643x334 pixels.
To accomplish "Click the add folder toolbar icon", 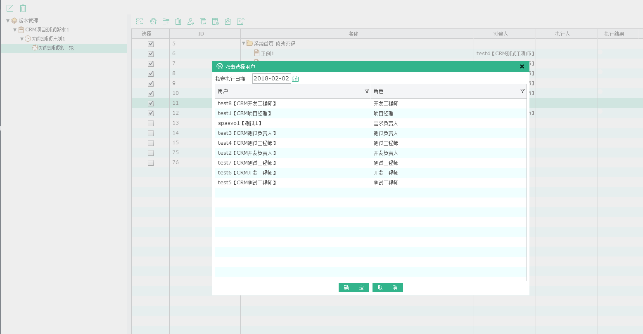I will point(166,21).
